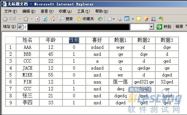Click the hobby cell aaa

coord(97,82)
